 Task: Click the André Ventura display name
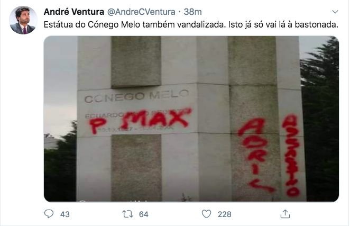74,12
